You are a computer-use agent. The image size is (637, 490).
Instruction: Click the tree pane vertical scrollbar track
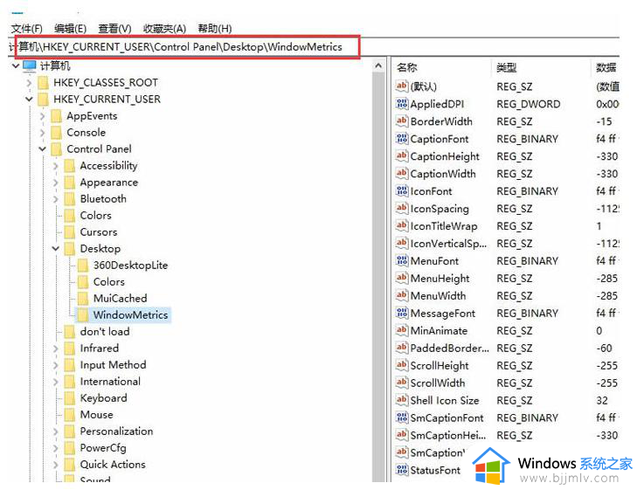[378, 276]
